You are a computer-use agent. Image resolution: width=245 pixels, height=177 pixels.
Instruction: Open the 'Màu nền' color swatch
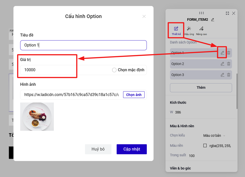tap(205, 146)
